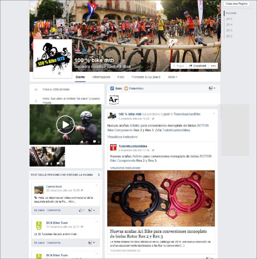Click the Condividi share button
The width and height of the screenshot is (257, 259).
coord(197,66)
